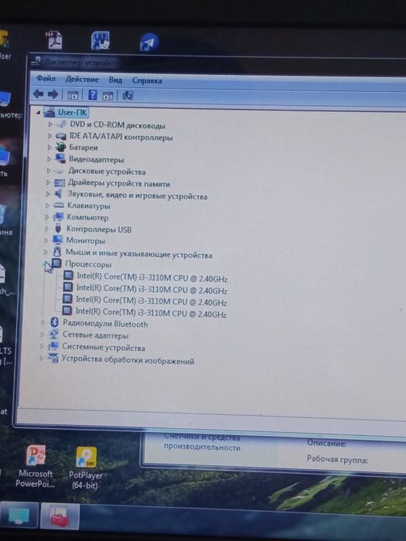The image size is (406, 541).
Task: Expand Драйверы устройств памяти node
Action: coord(48,182)
